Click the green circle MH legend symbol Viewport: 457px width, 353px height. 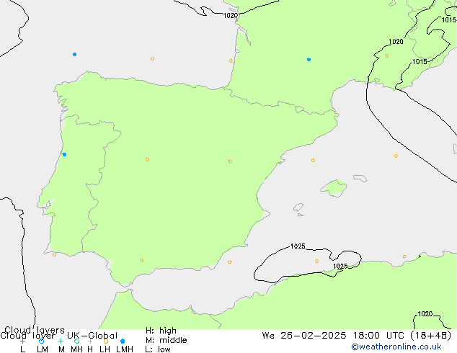pos(76,341)
